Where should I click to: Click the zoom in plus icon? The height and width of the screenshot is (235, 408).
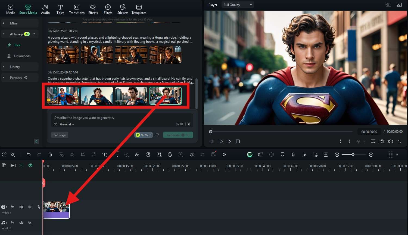click(371, 154)
